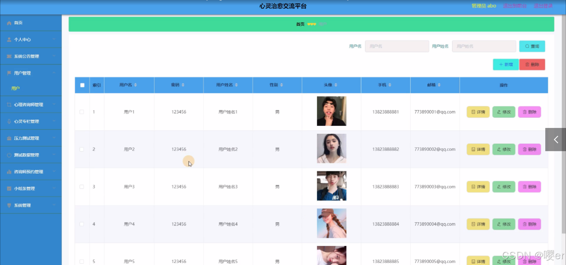Click the square icon beside 小纸条管理

coord(9,189)
